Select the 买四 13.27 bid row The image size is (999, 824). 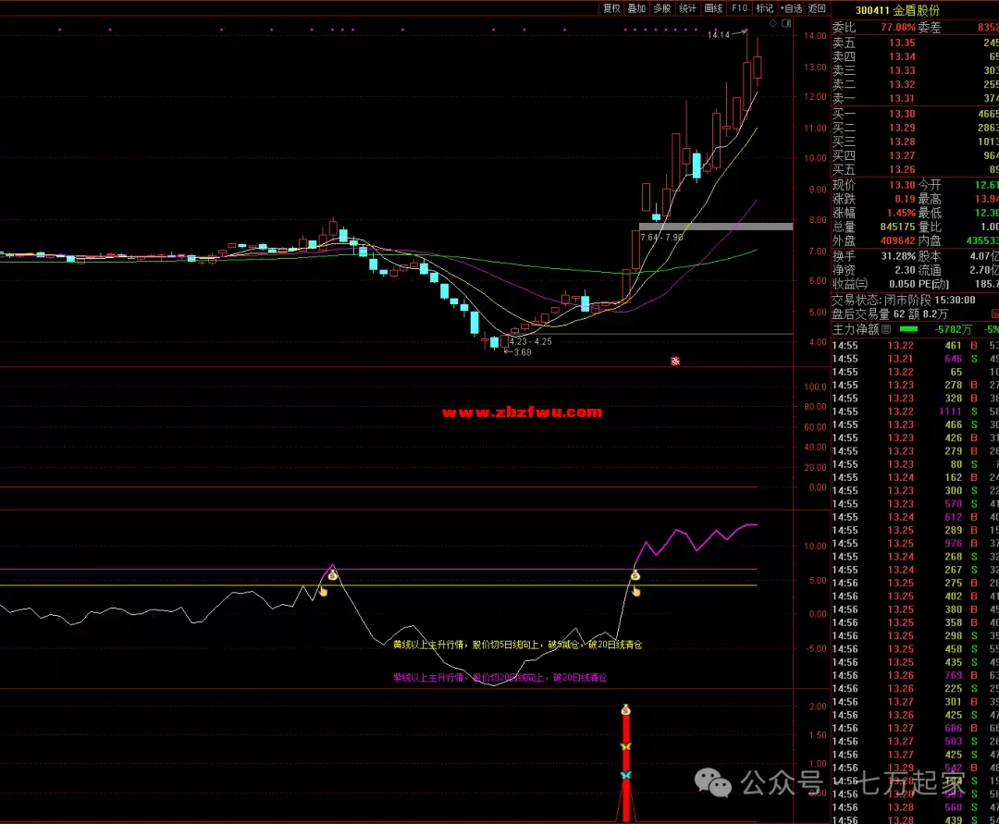(915, 155)
